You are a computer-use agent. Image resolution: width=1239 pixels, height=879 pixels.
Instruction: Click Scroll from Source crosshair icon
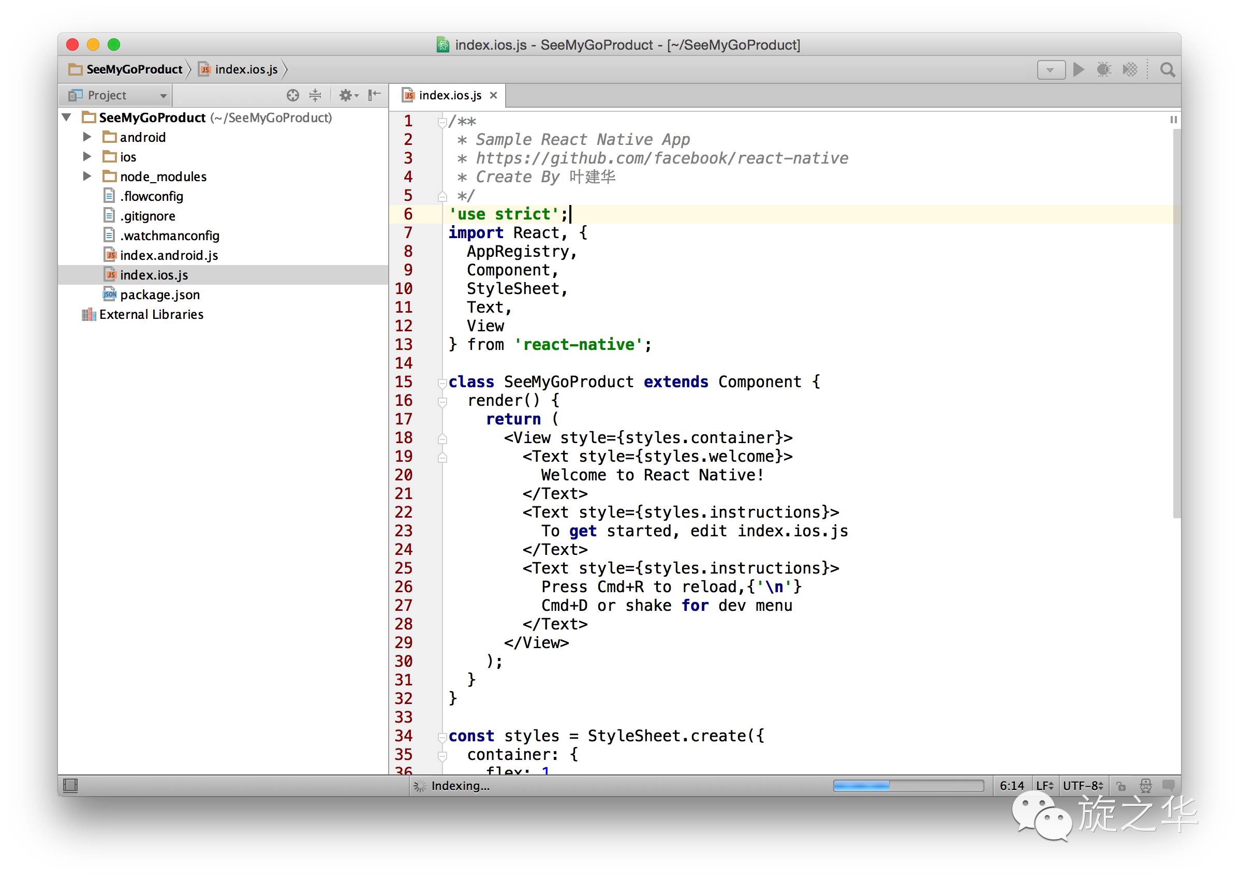(293, 95)
